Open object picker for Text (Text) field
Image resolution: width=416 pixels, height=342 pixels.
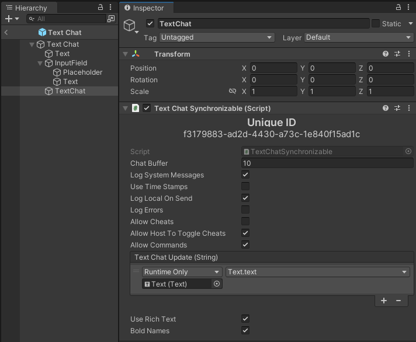pyautogui.click(x=217, y=284)
